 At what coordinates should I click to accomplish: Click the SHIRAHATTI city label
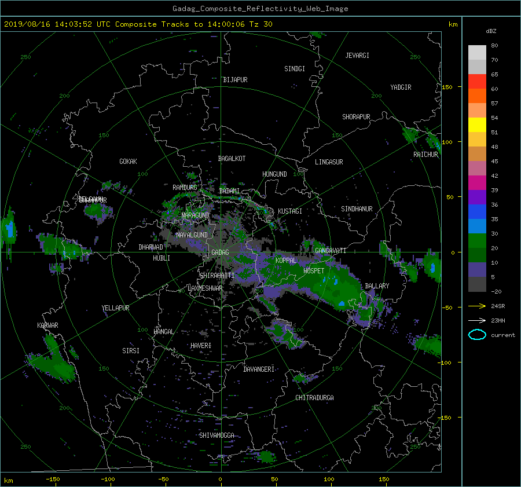coord(217,276)
